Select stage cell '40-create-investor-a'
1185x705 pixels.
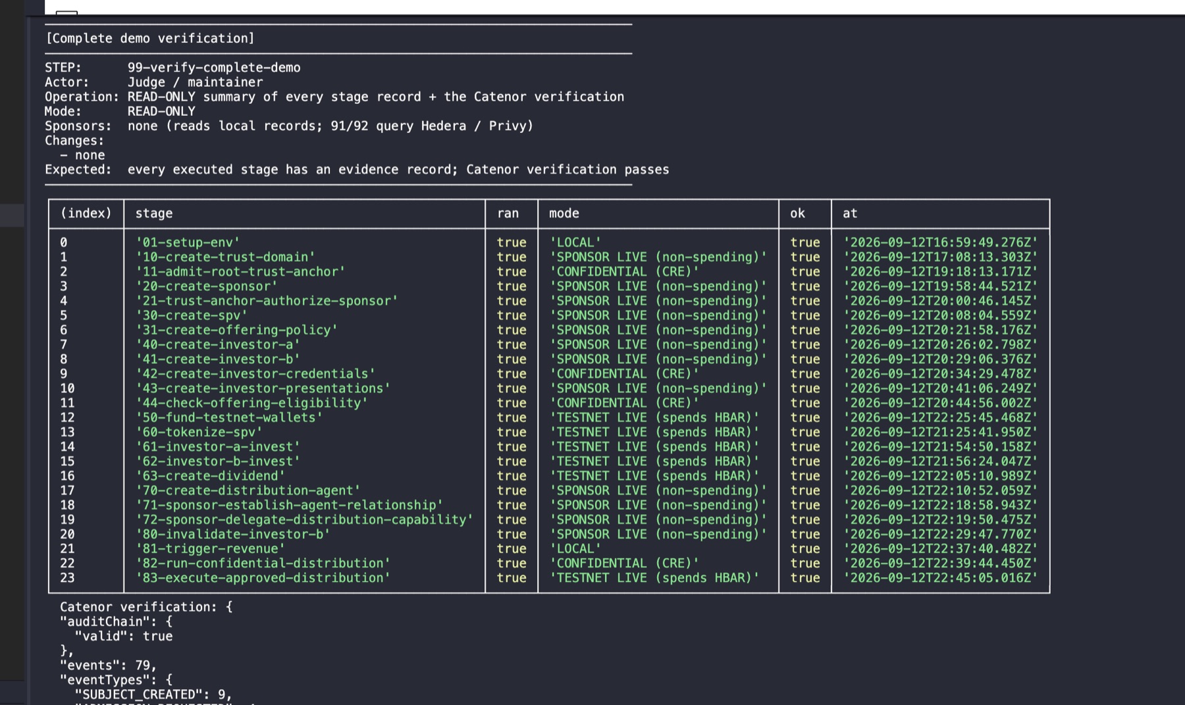[218, 344]
